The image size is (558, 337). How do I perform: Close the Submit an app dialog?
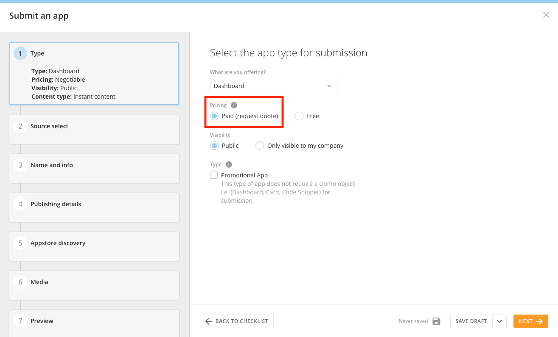click(x=546, y=15)
